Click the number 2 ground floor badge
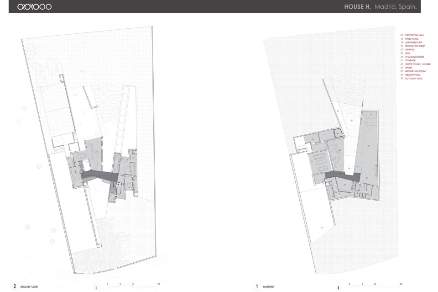The height and width of the screenshot is (292, 438). click(x=15, y=287)
